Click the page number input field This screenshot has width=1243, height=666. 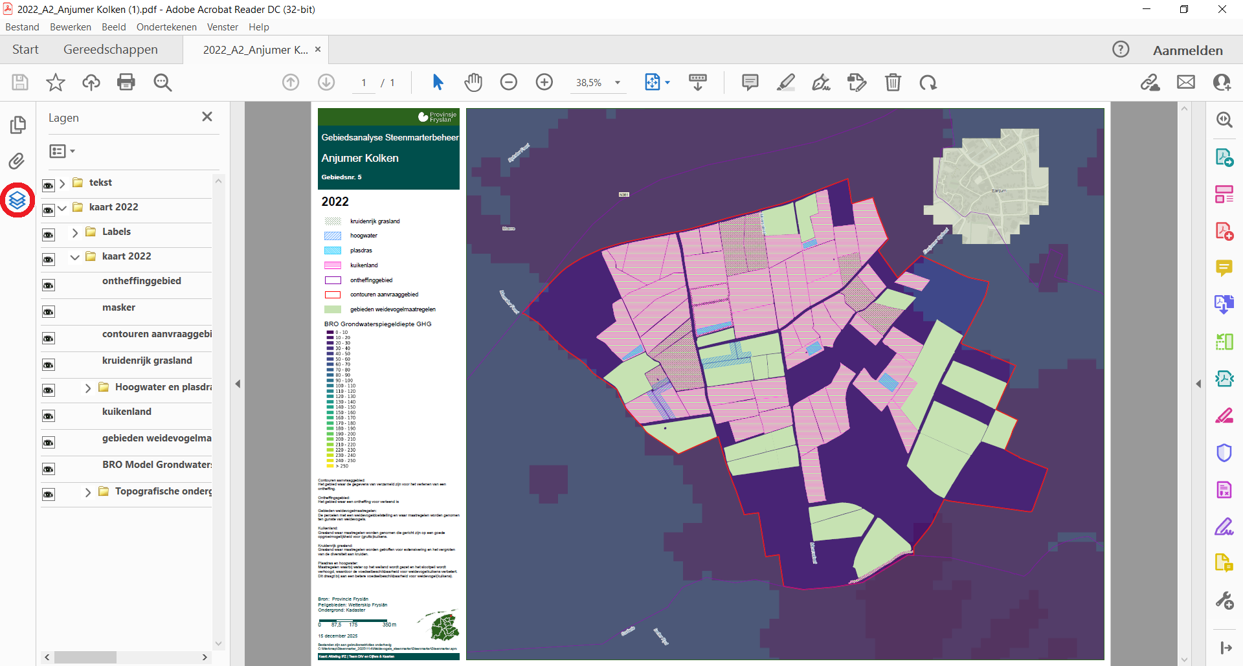pos(364,83)
